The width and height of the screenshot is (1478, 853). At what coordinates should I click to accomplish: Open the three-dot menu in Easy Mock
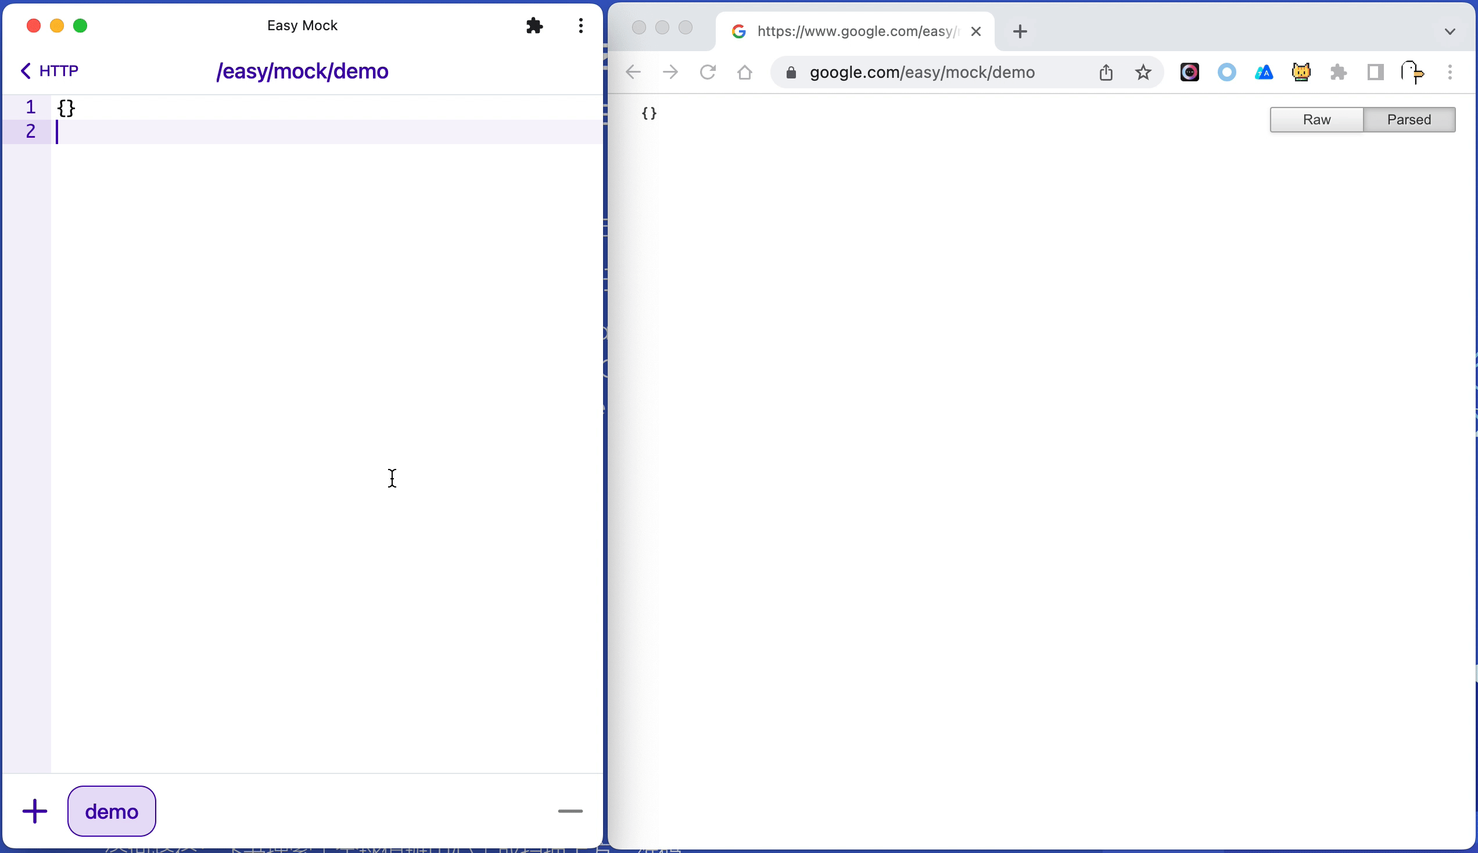[580, 26]
